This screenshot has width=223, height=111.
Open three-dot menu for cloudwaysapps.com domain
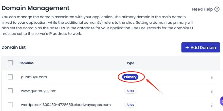[212, 105]
